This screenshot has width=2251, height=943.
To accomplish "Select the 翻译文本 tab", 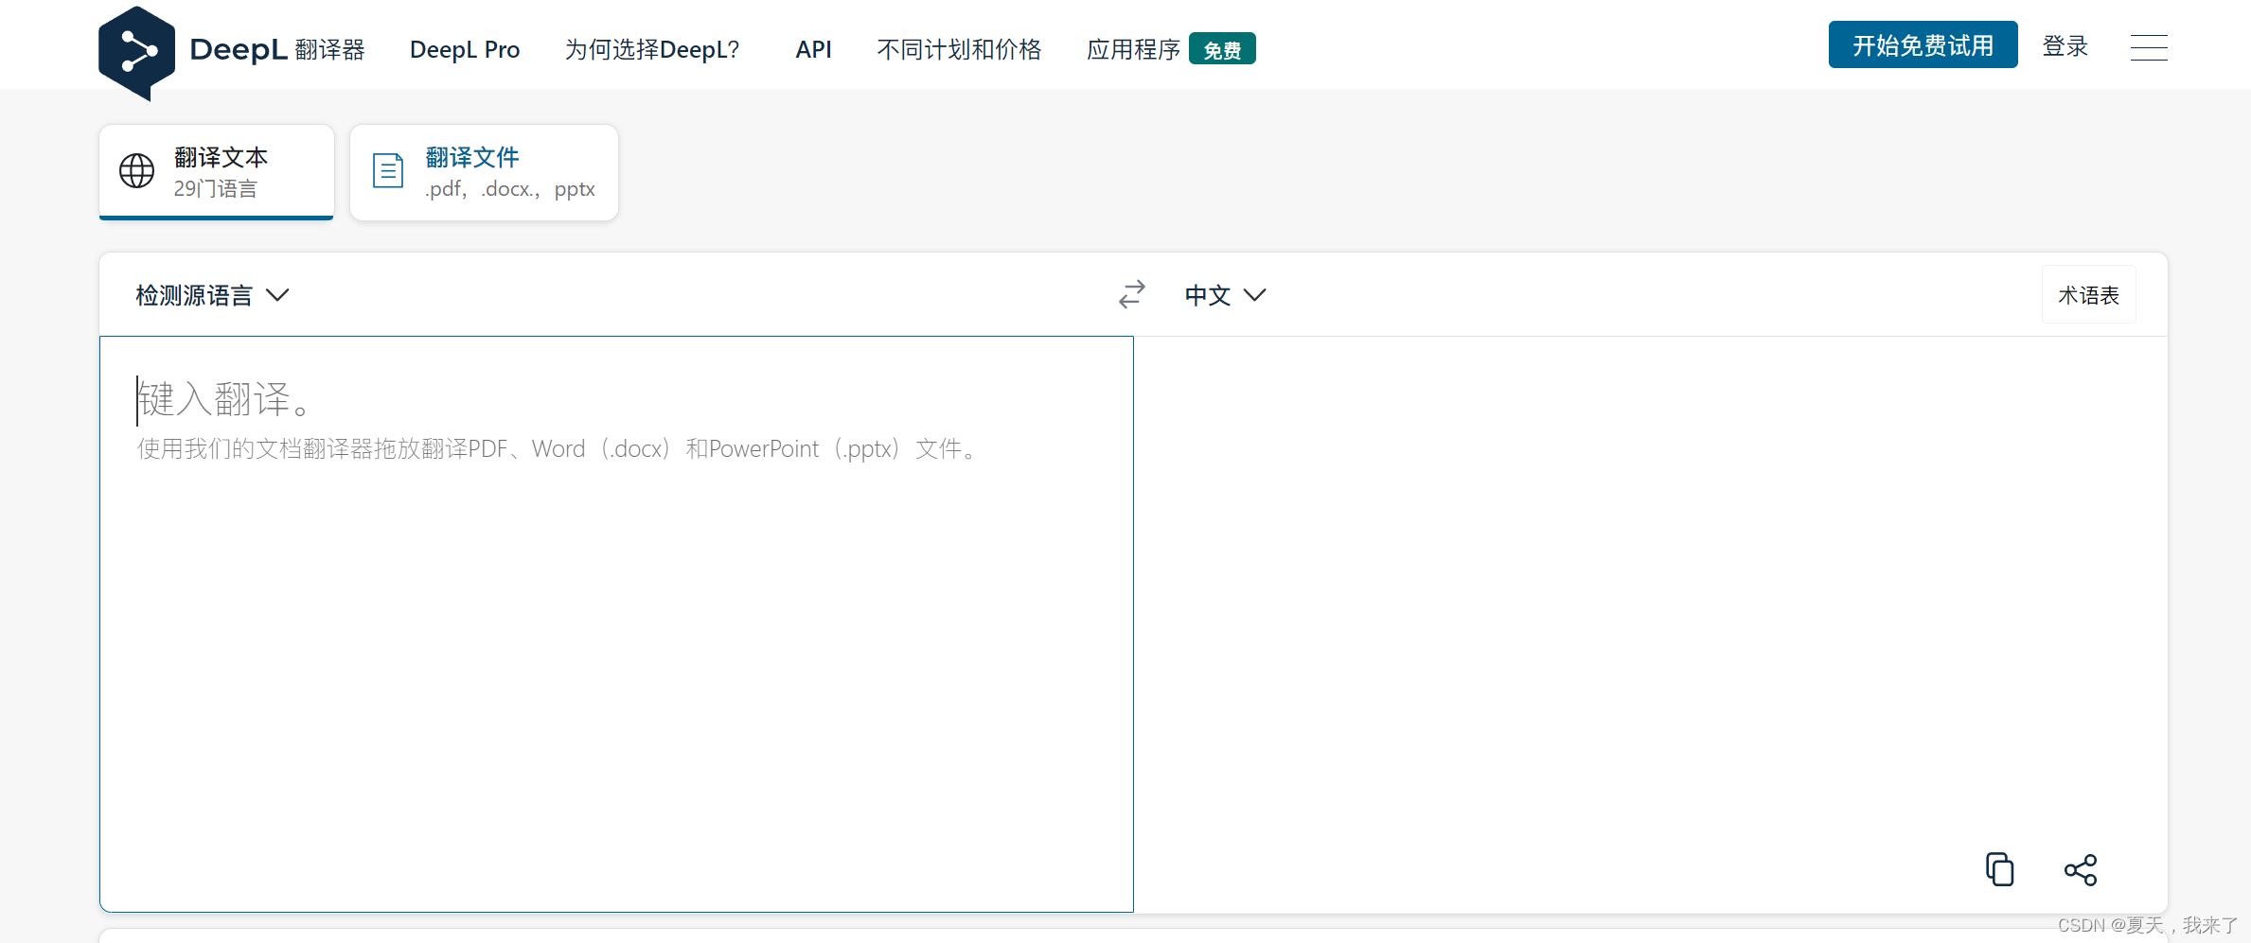I will 217,172.
